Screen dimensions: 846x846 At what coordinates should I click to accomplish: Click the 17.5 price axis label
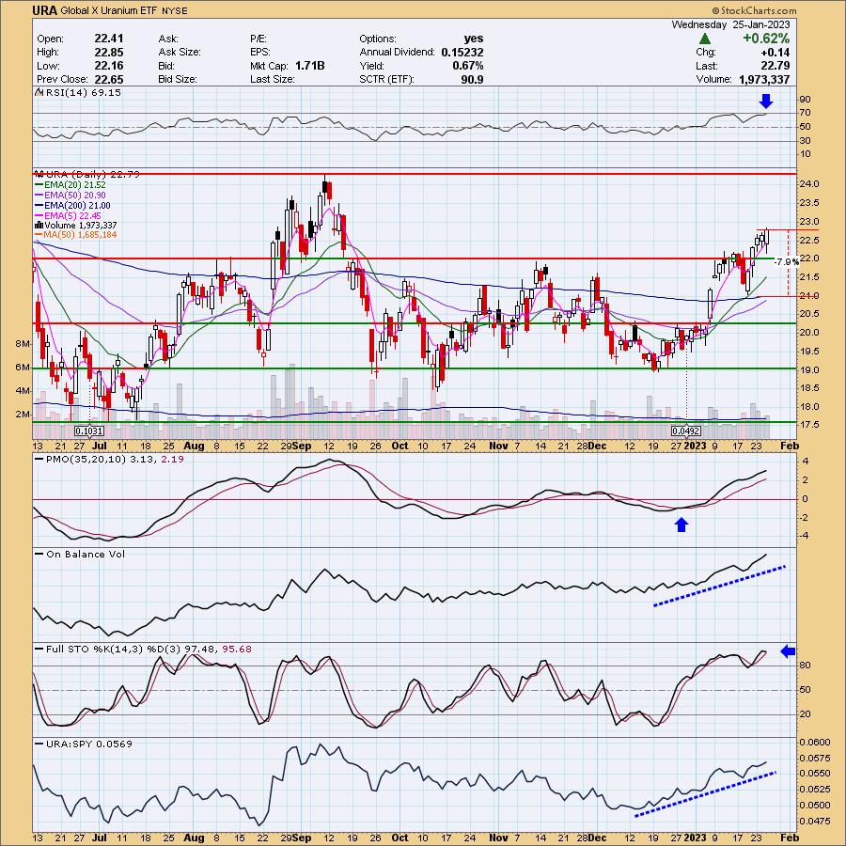[x=809, y=425]
